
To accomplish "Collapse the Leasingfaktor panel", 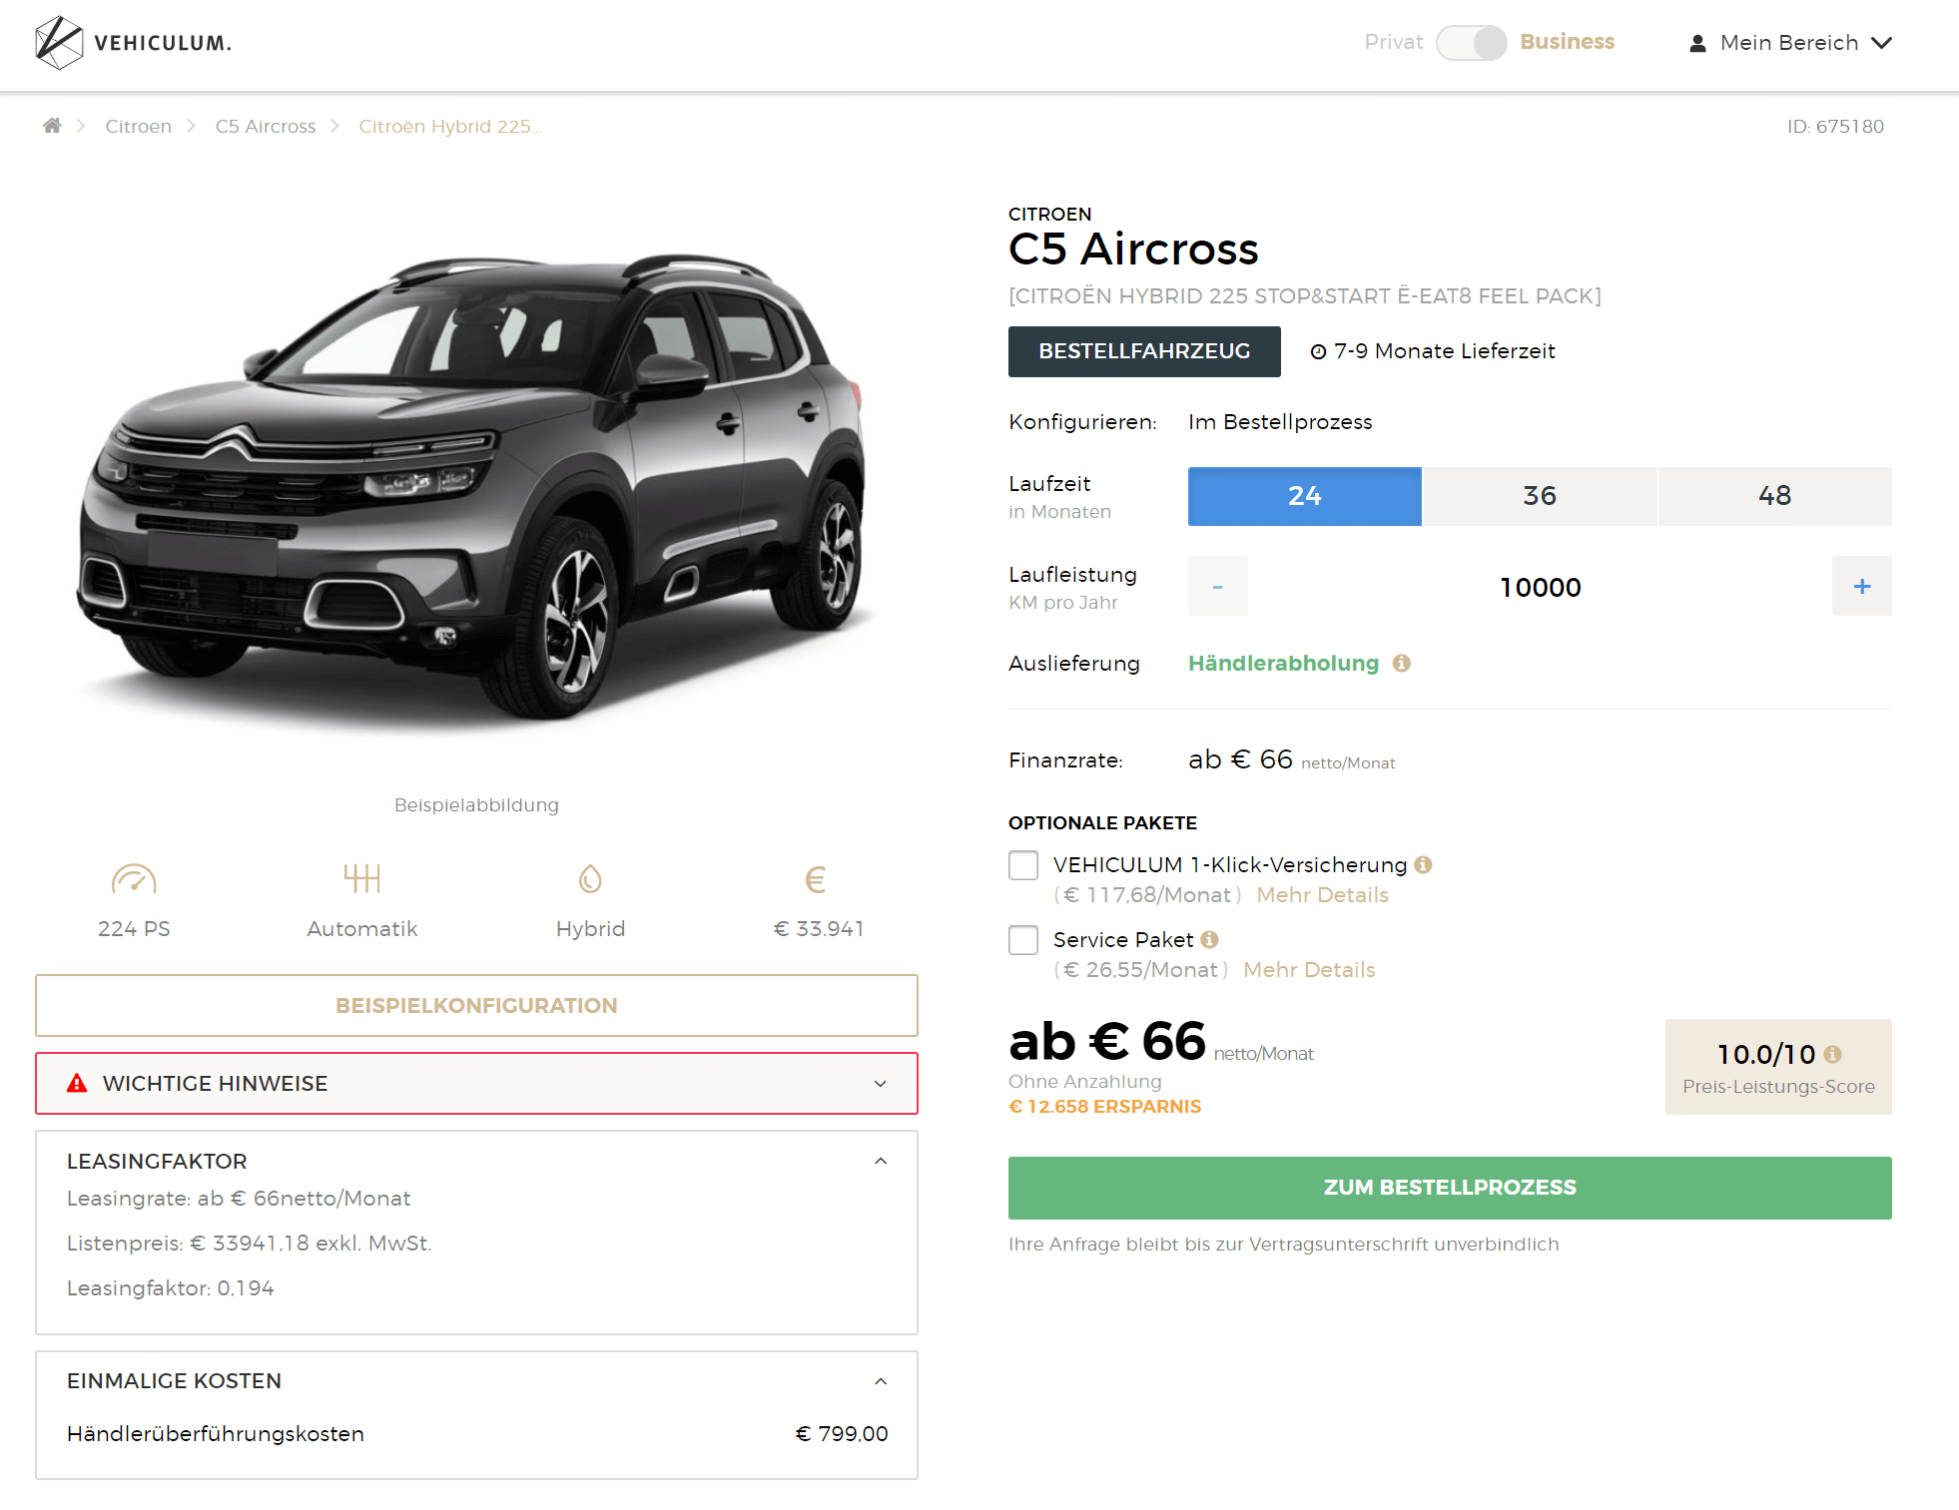I will click(881, 1161).
